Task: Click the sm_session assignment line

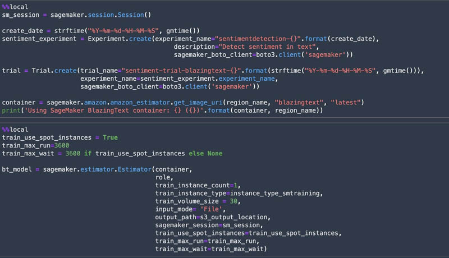Action: click(x=76, y=15)
